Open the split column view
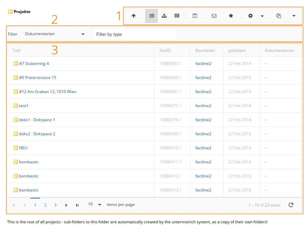 tap(194, 16)
